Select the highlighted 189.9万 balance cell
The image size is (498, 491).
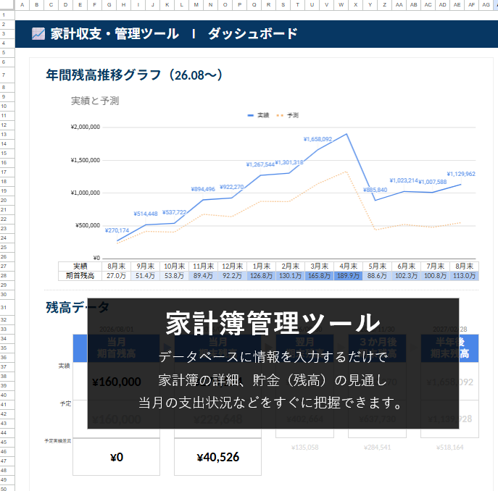click(x=349, y=276)
